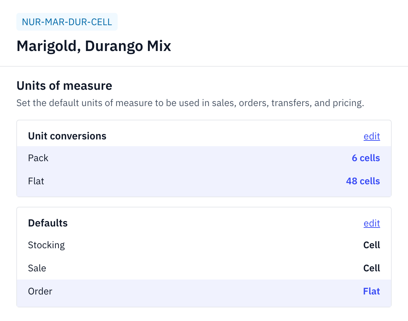The image size is (408, 321).
Task: Click the Order row label
Action: 40,291
